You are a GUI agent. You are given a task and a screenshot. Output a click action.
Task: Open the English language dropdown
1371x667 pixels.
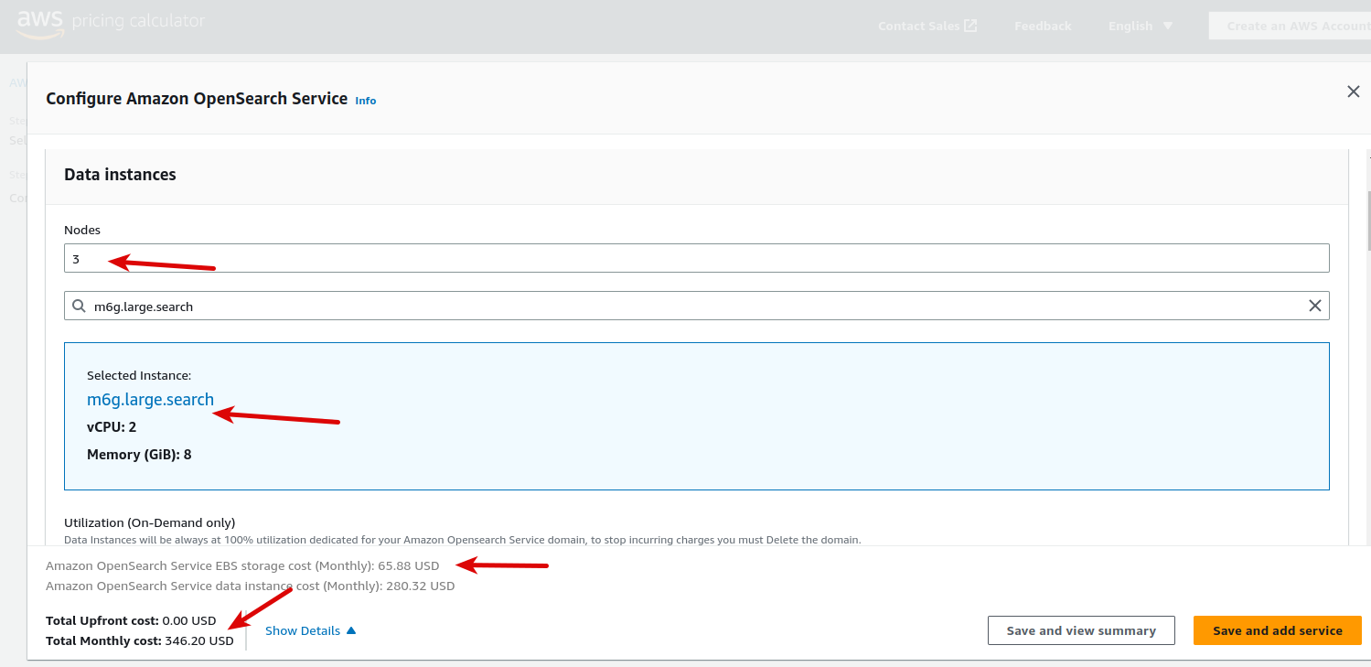point(1141,26)
